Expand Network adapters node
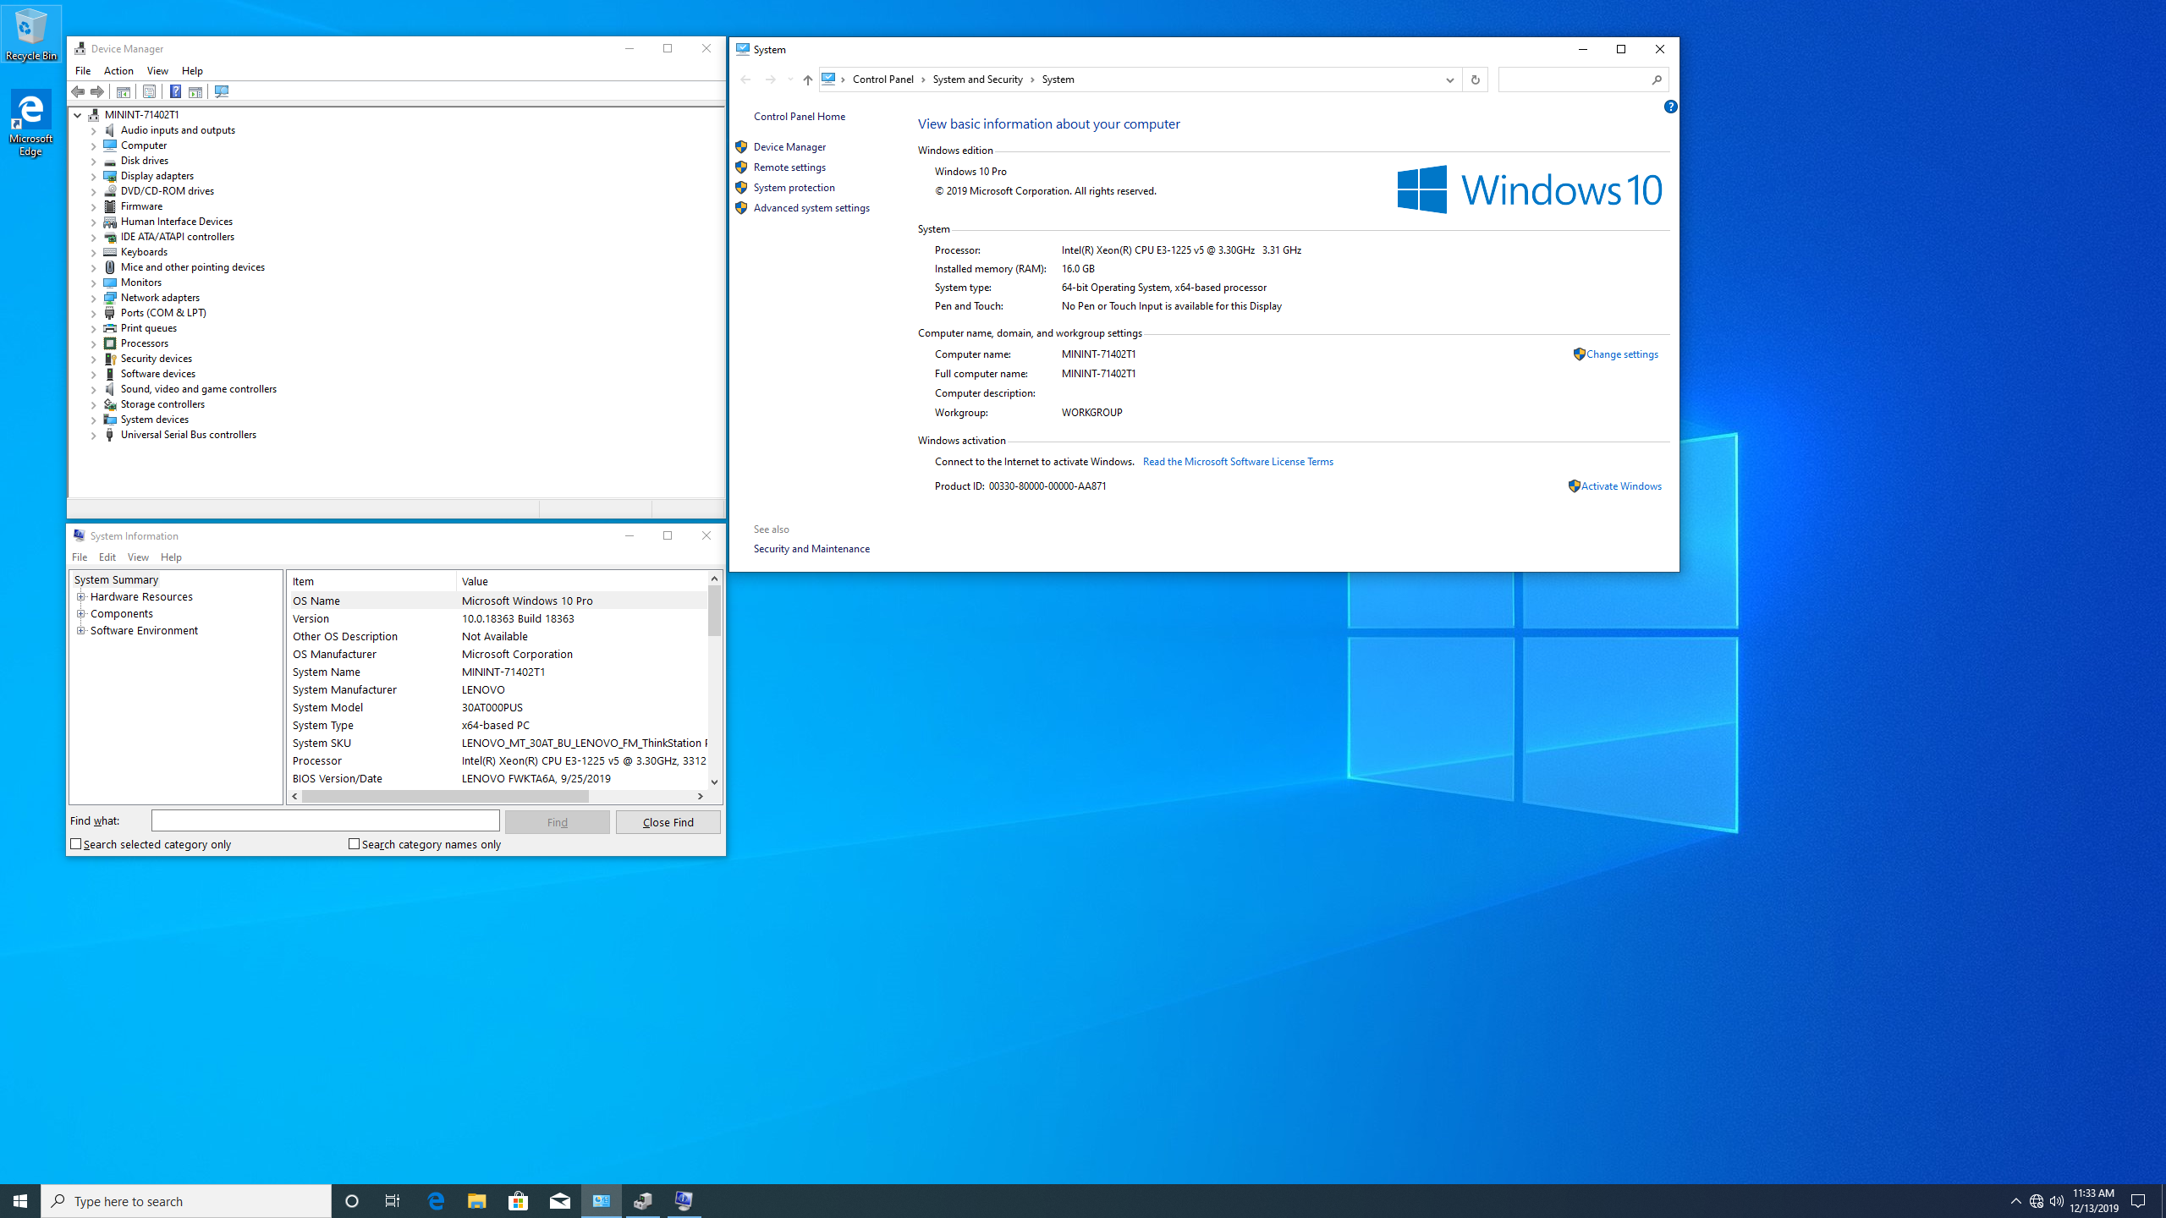 tap(94, 299)
